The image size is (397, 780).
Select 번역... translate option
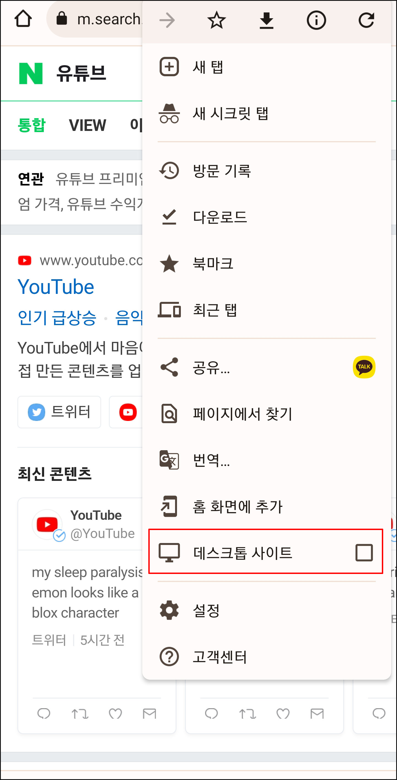(267, 460)
